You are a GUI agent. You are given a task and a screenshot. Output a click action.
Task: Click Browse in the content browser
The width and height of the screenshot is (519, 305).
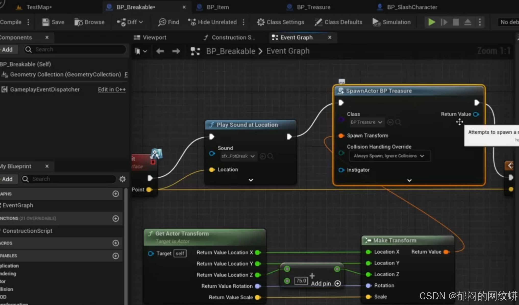[x=89, y=22]
